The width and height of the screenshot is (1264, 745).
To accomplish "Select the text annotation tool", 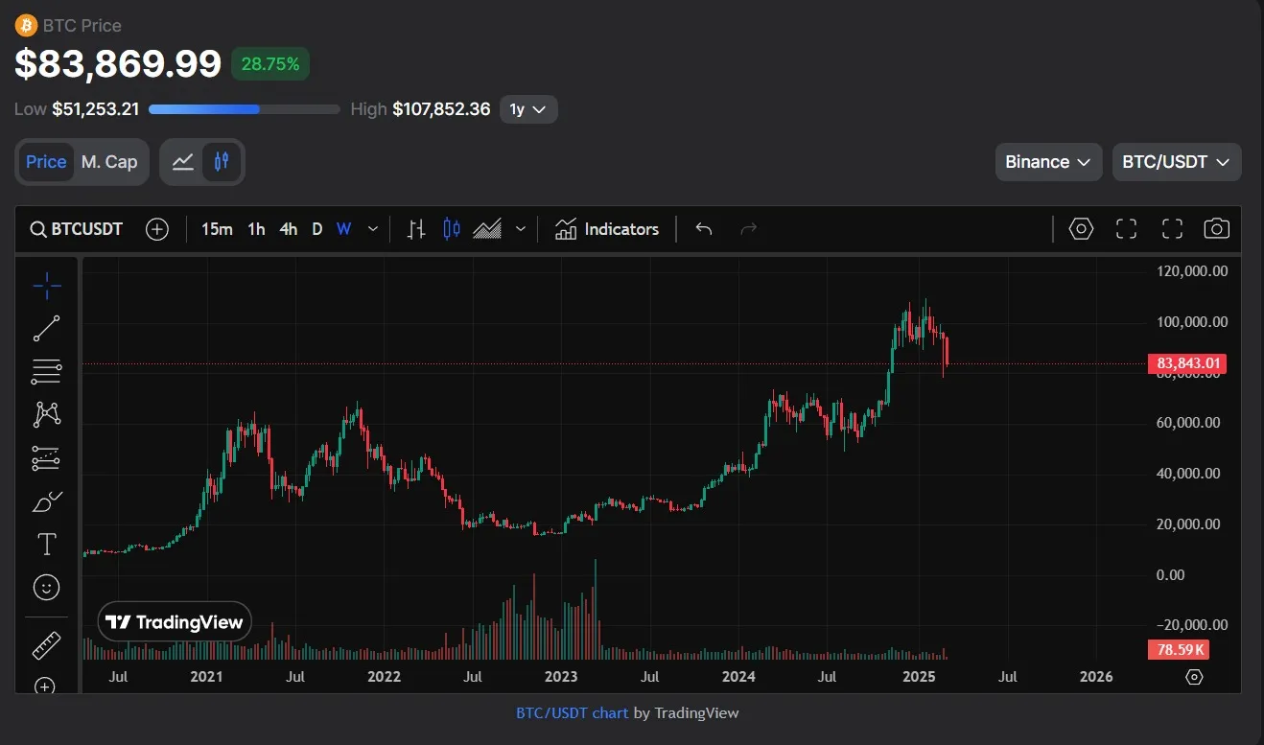I will point(46,545).
